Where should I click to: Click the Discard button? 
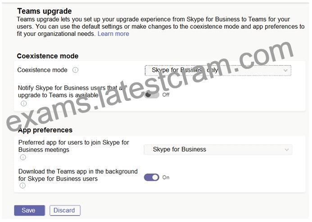pos(65,210)
